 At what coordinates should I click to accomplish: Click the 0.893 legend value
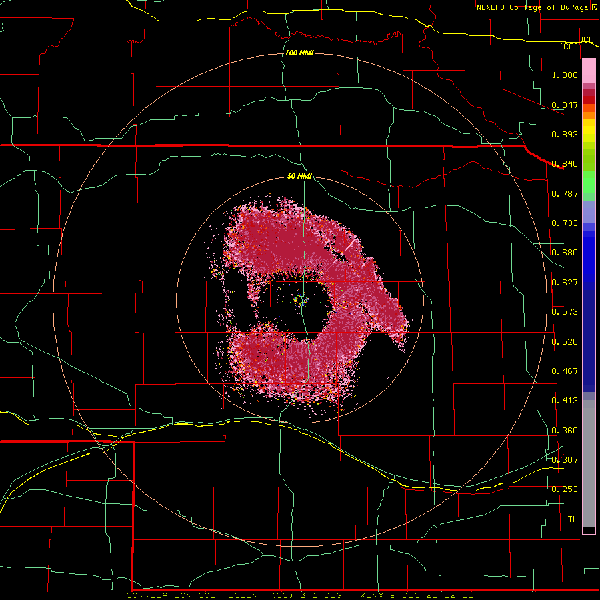coord(565,134)
